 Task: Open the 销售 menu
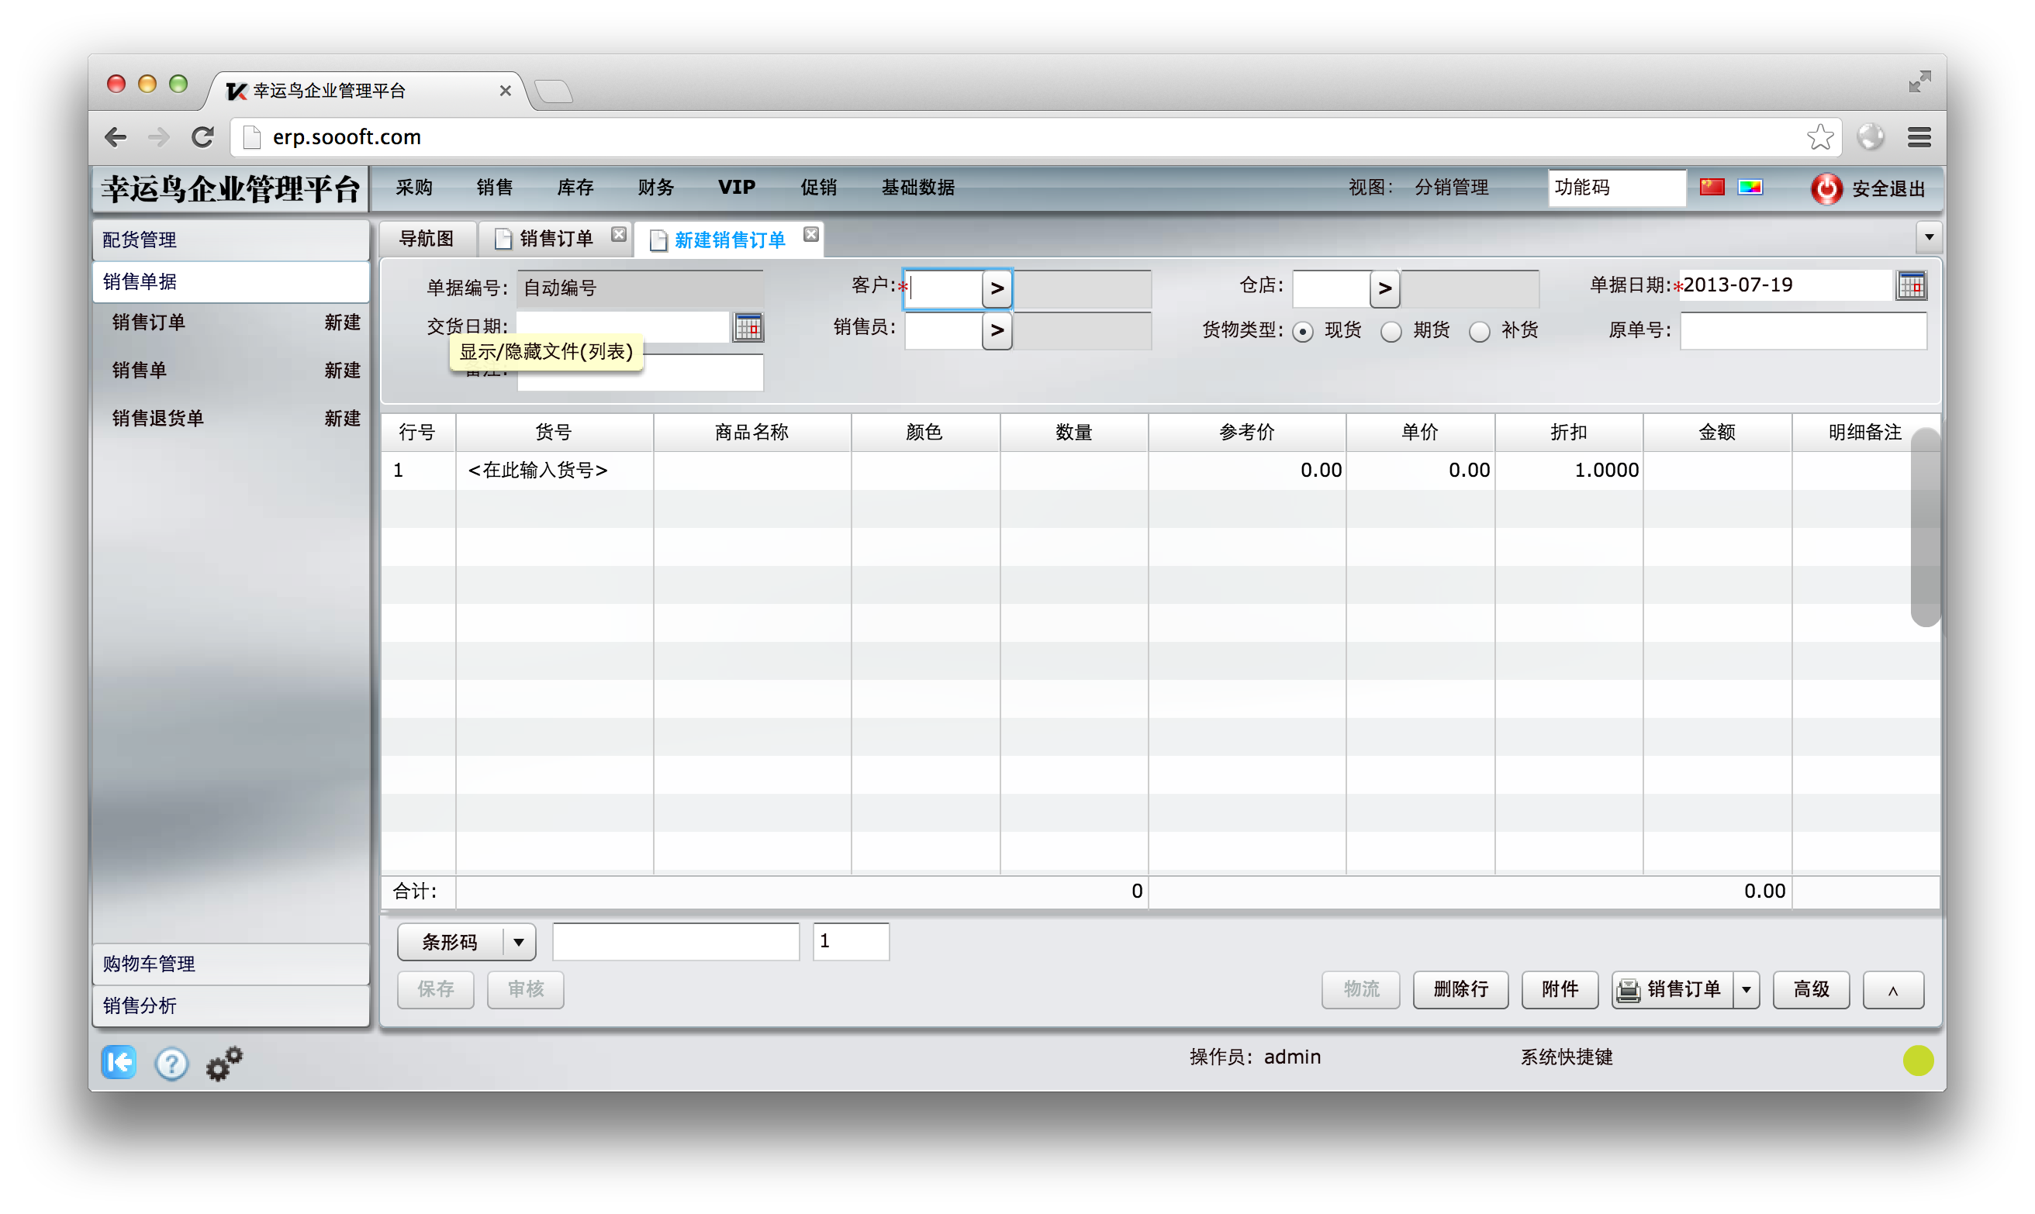point(494,188)
